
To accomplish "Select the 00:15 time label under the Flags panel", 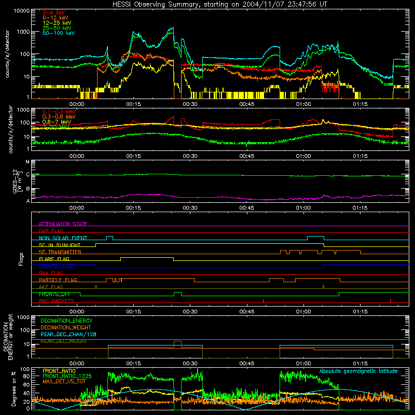I will 133,312.
